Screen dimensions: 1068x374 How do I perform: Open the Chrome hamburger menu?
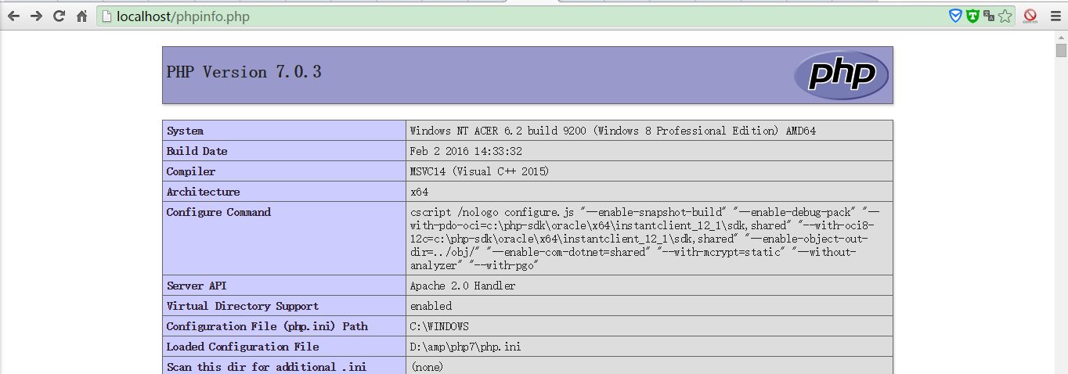tap(1054, 16)
